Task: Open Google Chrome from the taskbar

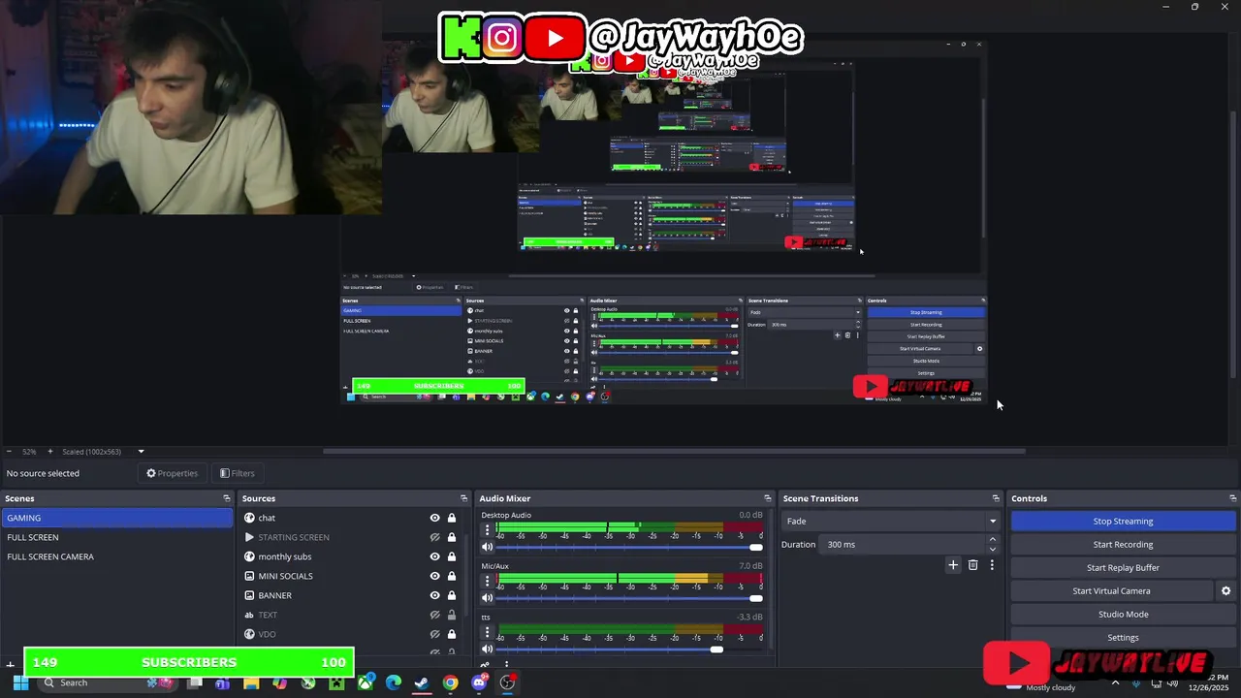Action: pyautogui.click(x=451, y=682)
